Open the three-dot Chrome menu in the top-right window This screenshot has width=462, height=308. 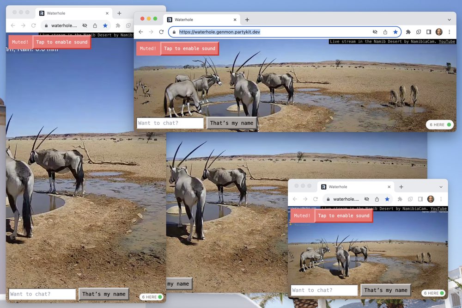(450, 32)
